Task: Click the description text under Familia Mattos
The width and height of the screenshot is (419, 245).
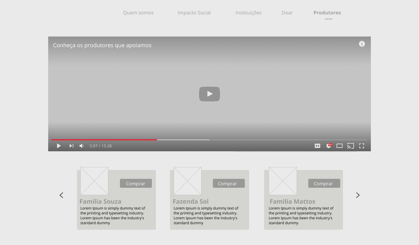Action: [x=301, y=216]
